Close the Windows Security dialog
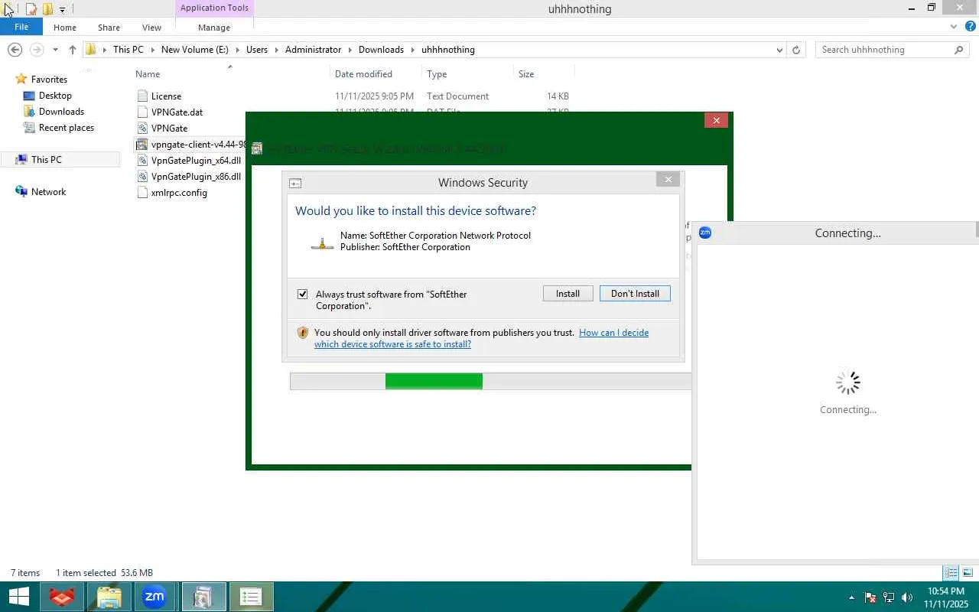The image size is (979, 612). pos(668,180)
